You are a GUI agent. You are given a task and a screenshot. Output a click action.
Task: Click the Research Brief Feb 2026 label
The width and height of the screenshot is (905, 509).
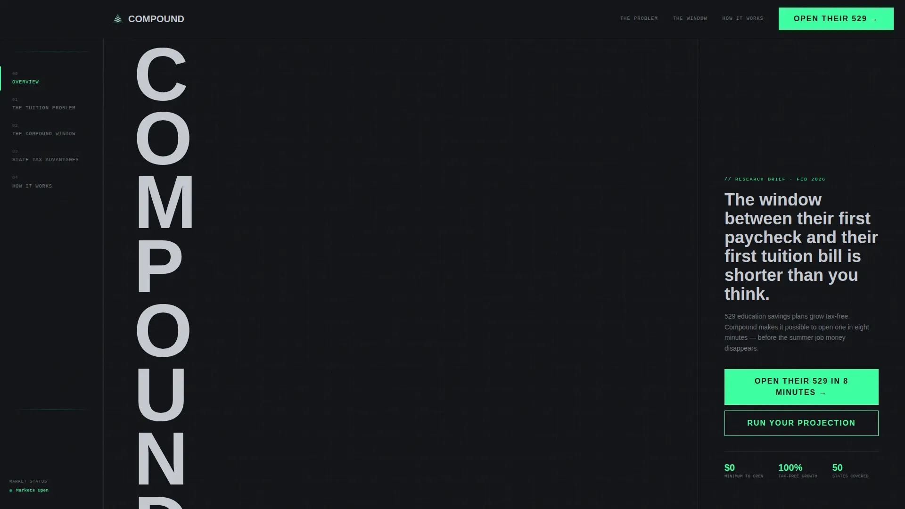pos(775,179)
